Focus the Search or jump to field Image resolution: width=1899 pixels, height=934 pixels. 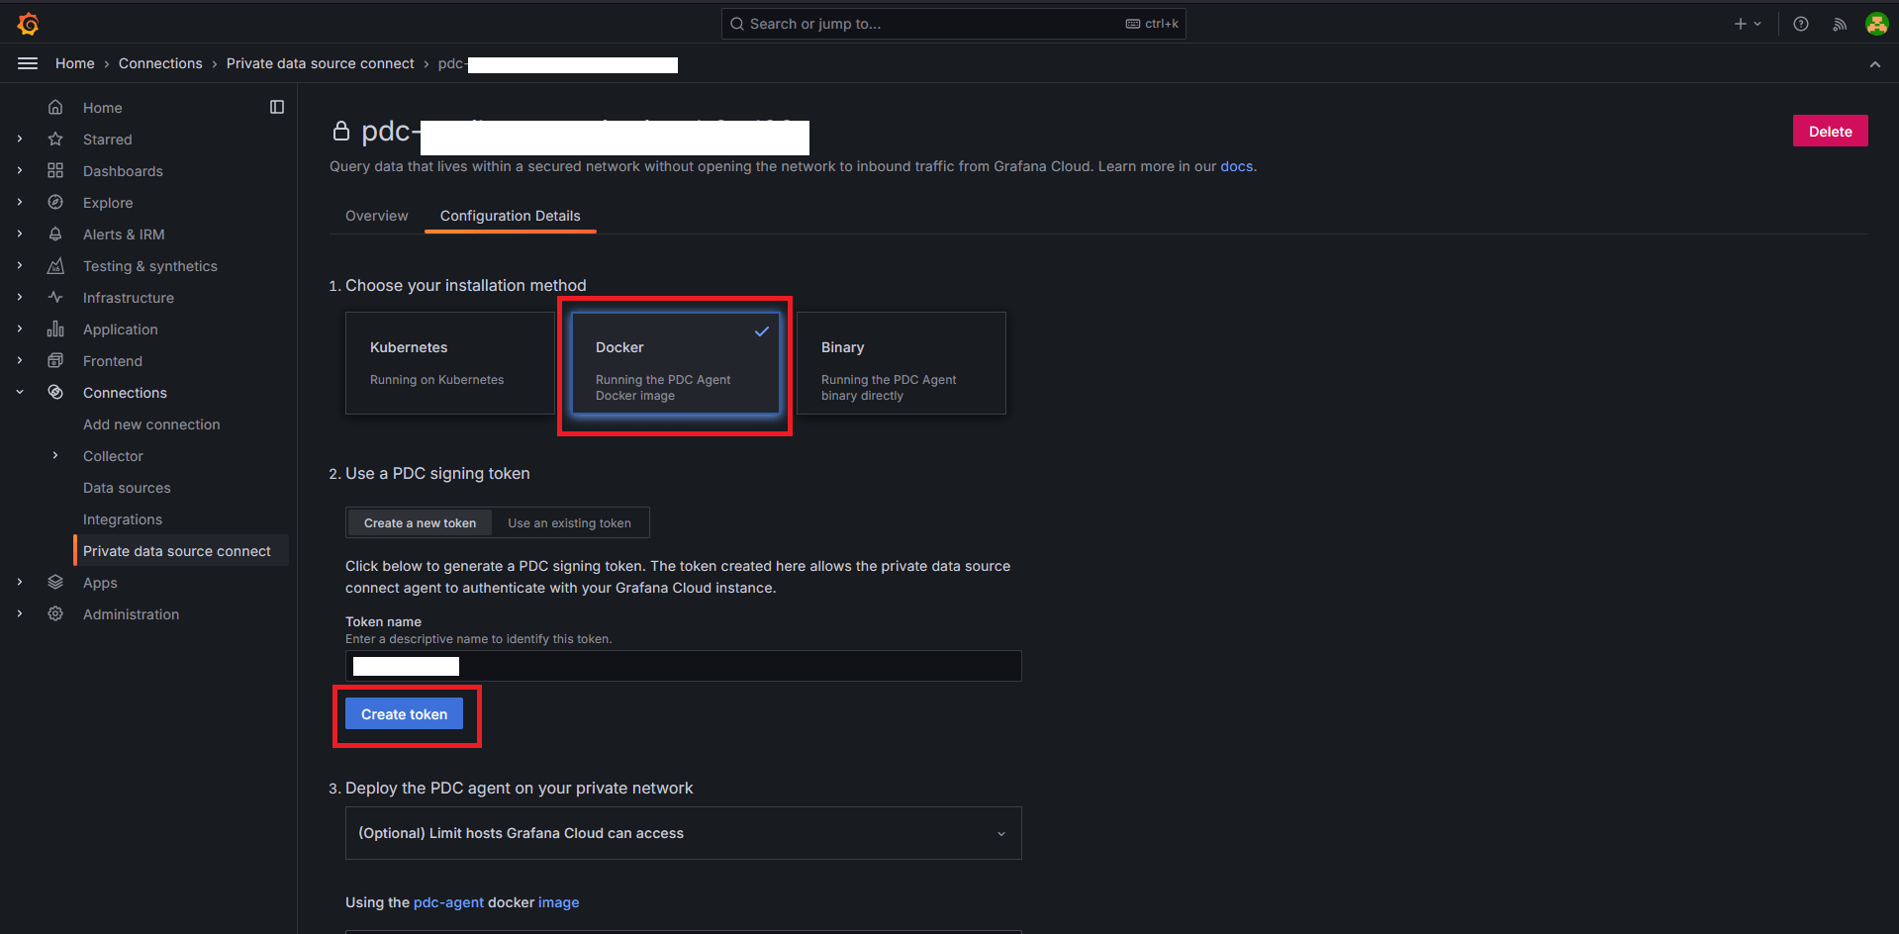[954, 24]
